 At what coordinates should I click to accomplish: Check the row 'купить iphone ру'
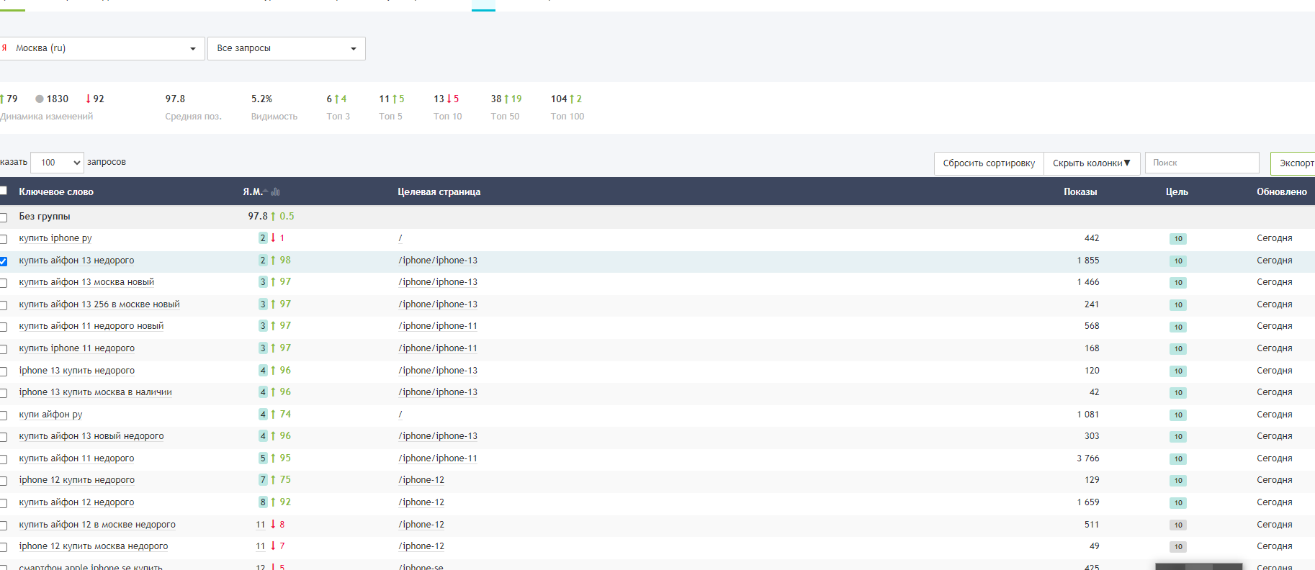[3, 239]
